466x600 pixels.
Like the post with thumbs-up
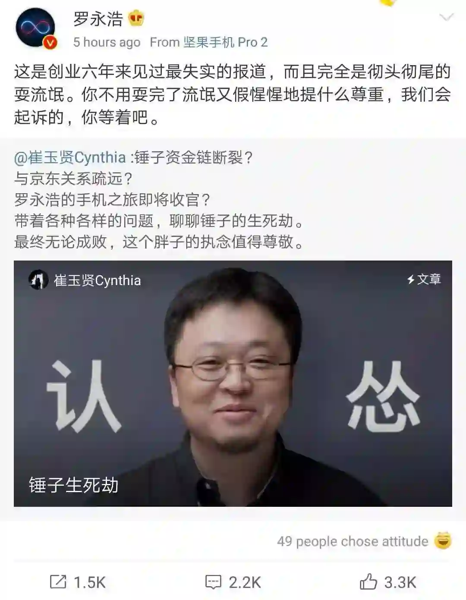pyautogui.click(x=368, y=581)
